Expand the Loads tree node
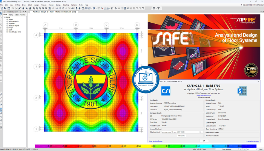This screenshot has height=151, width=264. 7,30
